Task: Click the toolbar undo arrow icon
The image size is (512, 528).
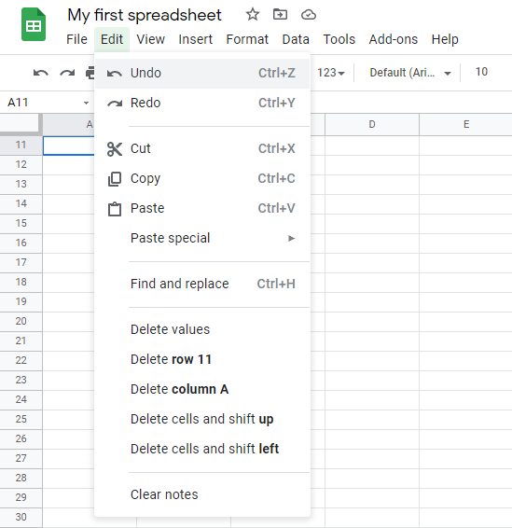Action: [41, 73]
